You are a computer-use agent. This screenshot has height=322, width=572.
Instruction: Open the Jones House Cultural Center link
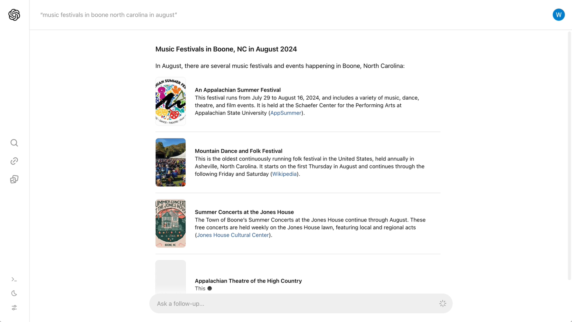point(233,235)
